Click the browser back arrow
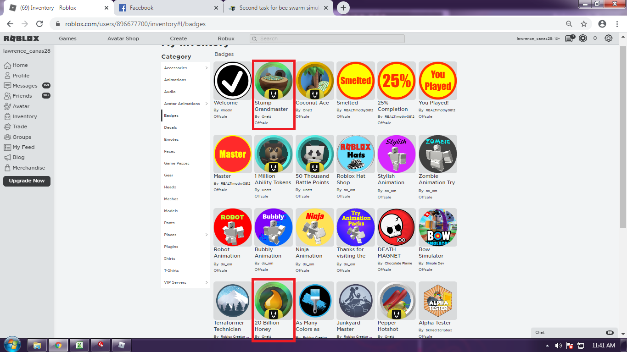Viewport: 627px width, 352px height. 10,24
